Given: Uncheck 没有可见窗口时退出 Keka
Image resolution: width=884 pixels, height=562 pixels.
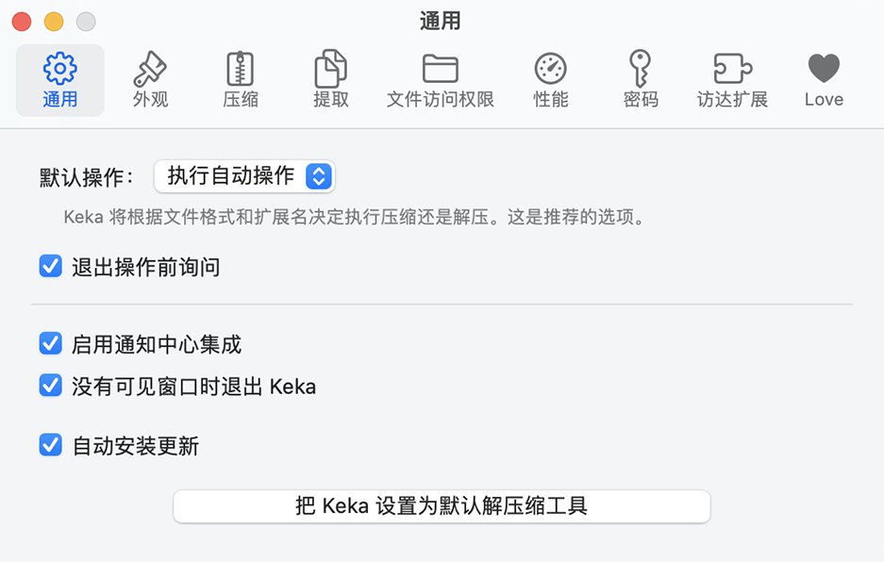Looking at the screenshot, I should click(x=51, y=386).
